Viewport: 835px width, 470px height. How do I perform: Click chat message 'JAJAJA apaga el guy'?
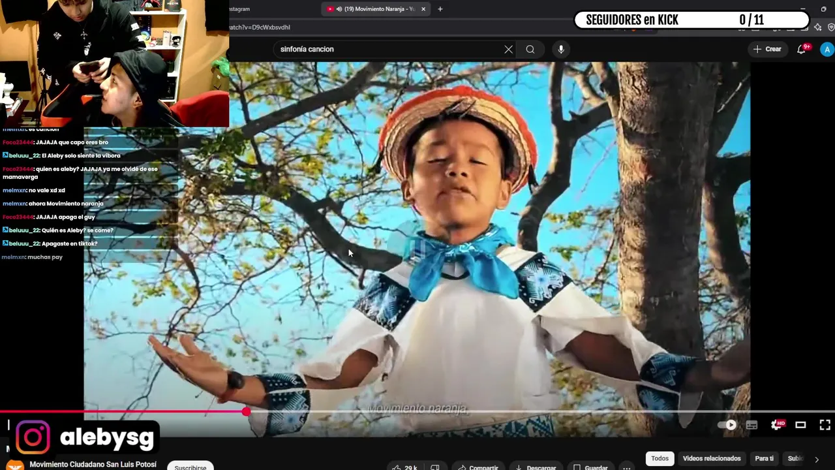tap(65, 217)
